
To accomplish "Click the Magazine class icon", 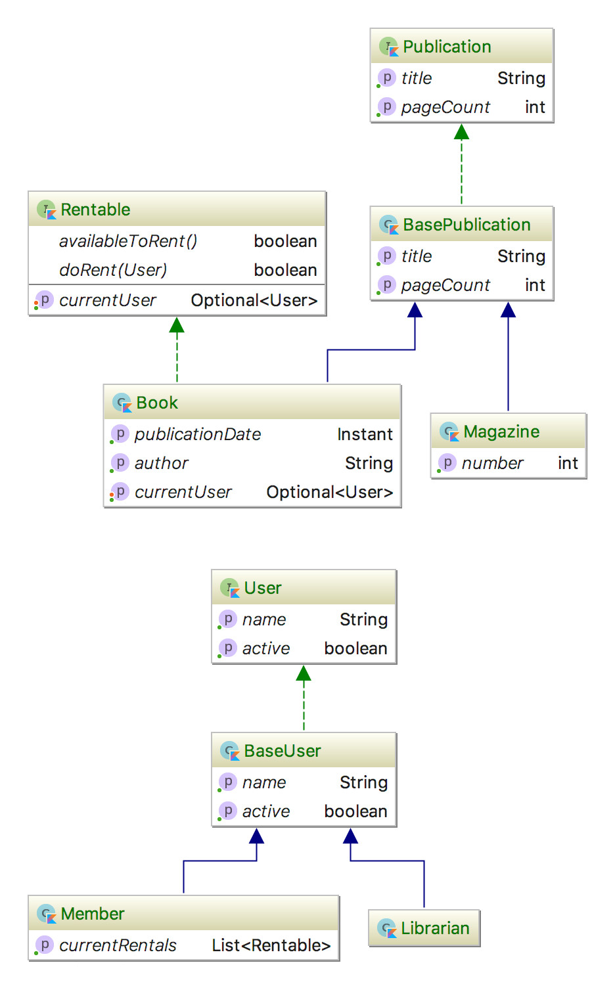I will (x=449, y=432).
